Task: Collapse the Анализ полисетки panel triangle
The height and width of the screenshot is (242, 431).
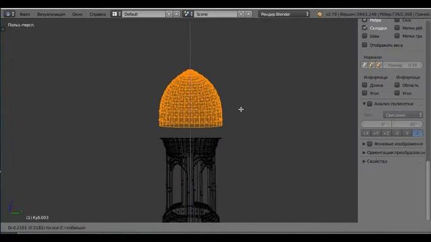Action: (x=364, y=104)
